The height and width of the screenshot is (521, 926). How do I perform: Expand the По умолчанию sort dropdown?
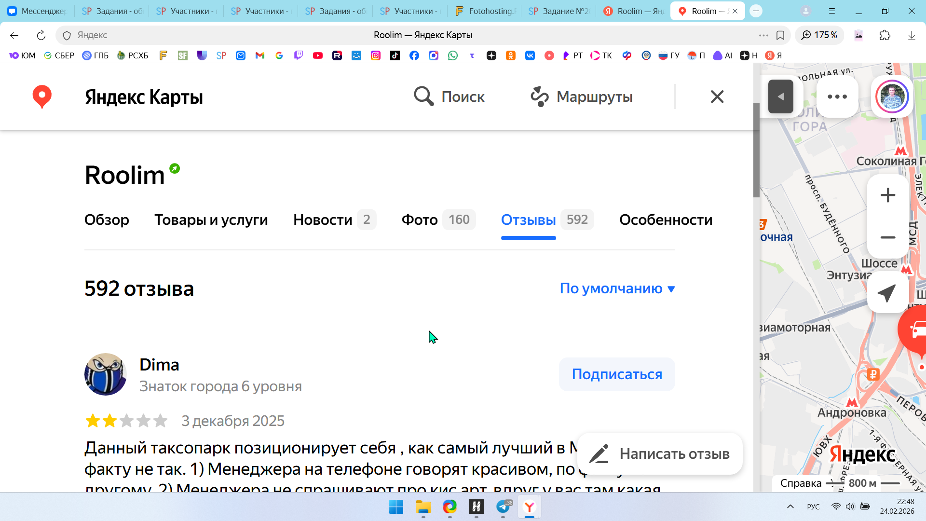[617, 288]
